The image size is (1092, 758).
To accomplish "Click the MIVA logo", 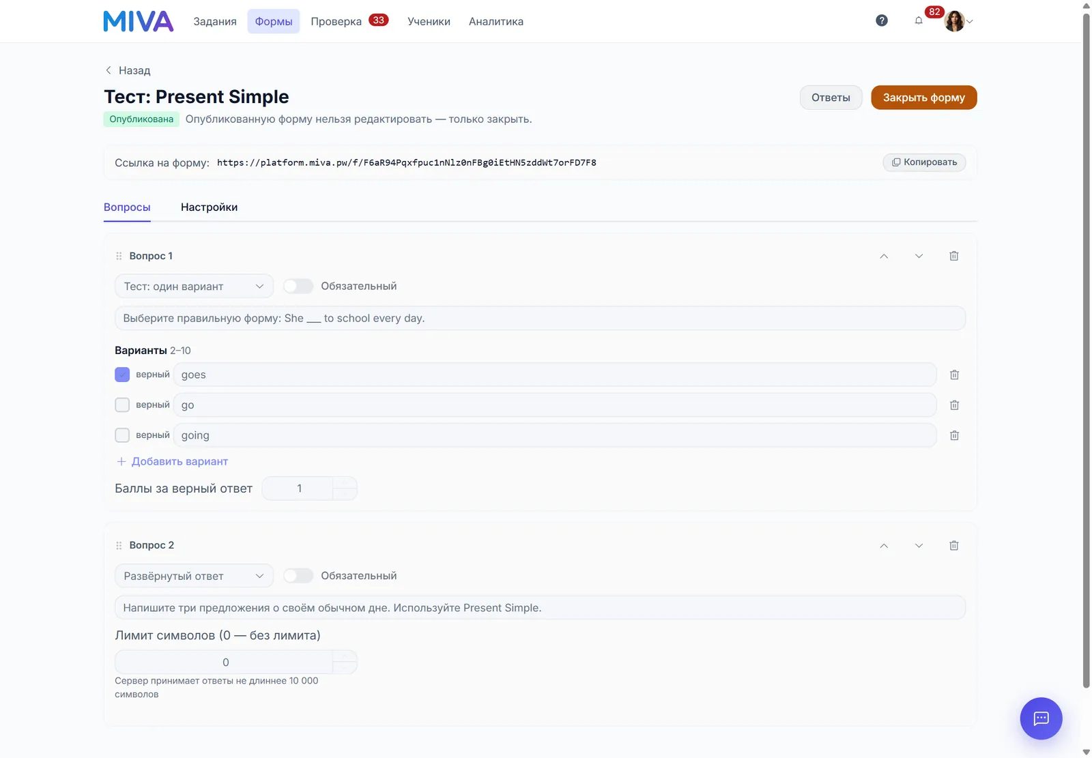I will pyautogui.click(x=139, y=21).
